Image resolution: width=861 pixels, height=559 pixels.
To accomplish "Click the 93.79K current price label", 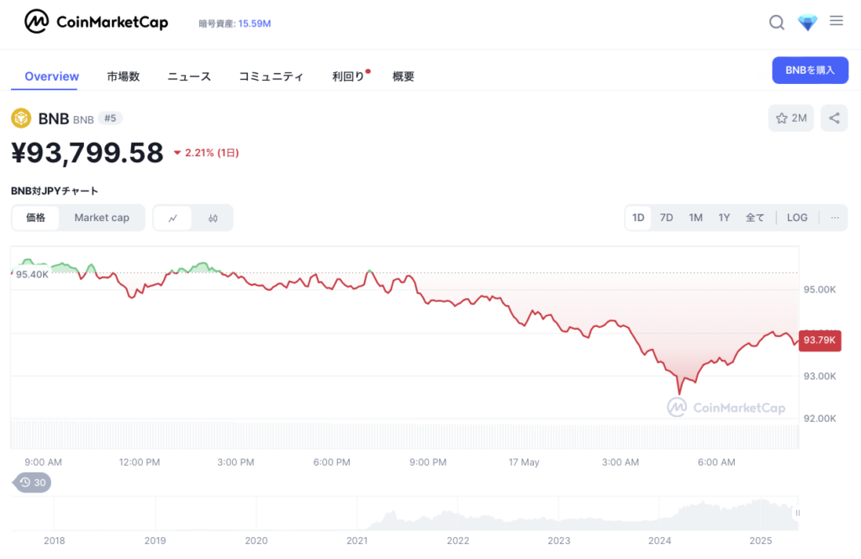I will (x=820, y=340).
